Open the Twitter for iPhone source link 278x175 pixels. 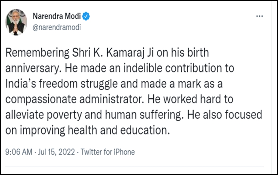pos(108,152)
